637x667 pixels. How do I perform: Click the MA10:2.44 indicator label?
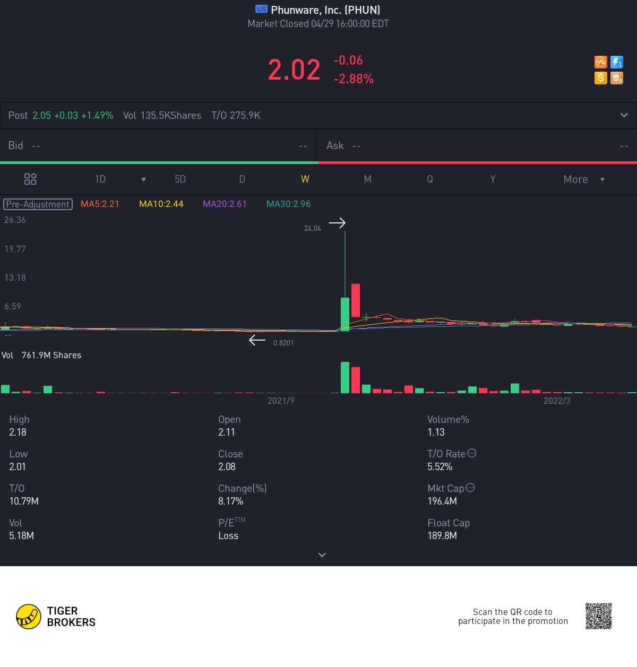(x=161, y=204)
